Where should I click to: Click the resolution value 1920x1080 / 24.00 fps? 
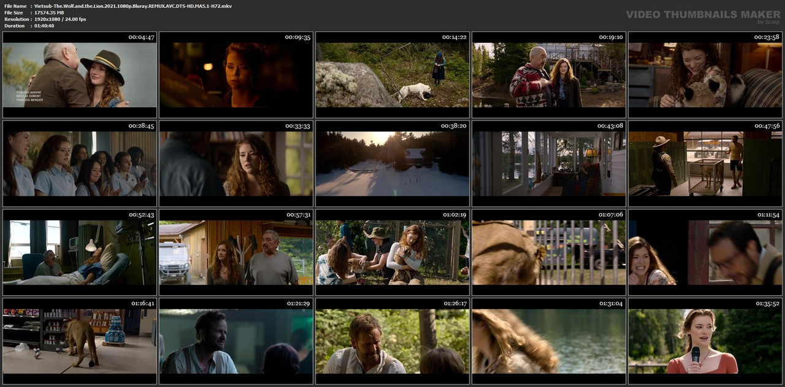(x=60, y=20)
